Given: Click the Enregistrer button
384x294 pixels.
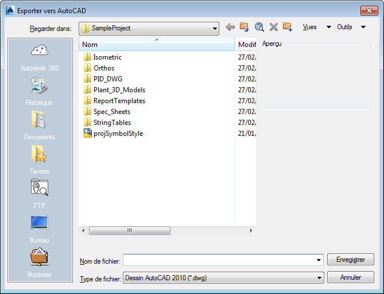Looking at the screenshot, I should pos(351,260).
